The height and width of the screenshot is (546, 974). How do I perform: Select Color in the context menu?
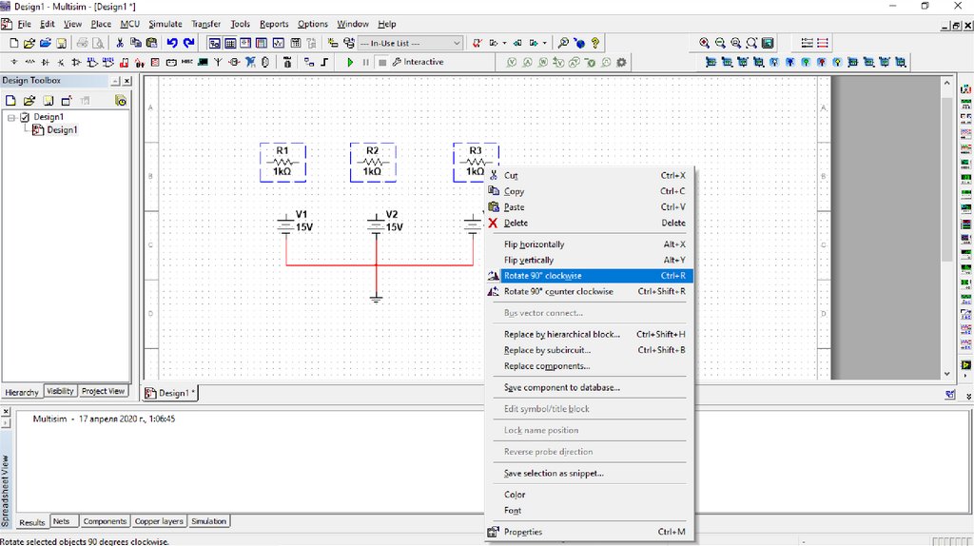515,495
